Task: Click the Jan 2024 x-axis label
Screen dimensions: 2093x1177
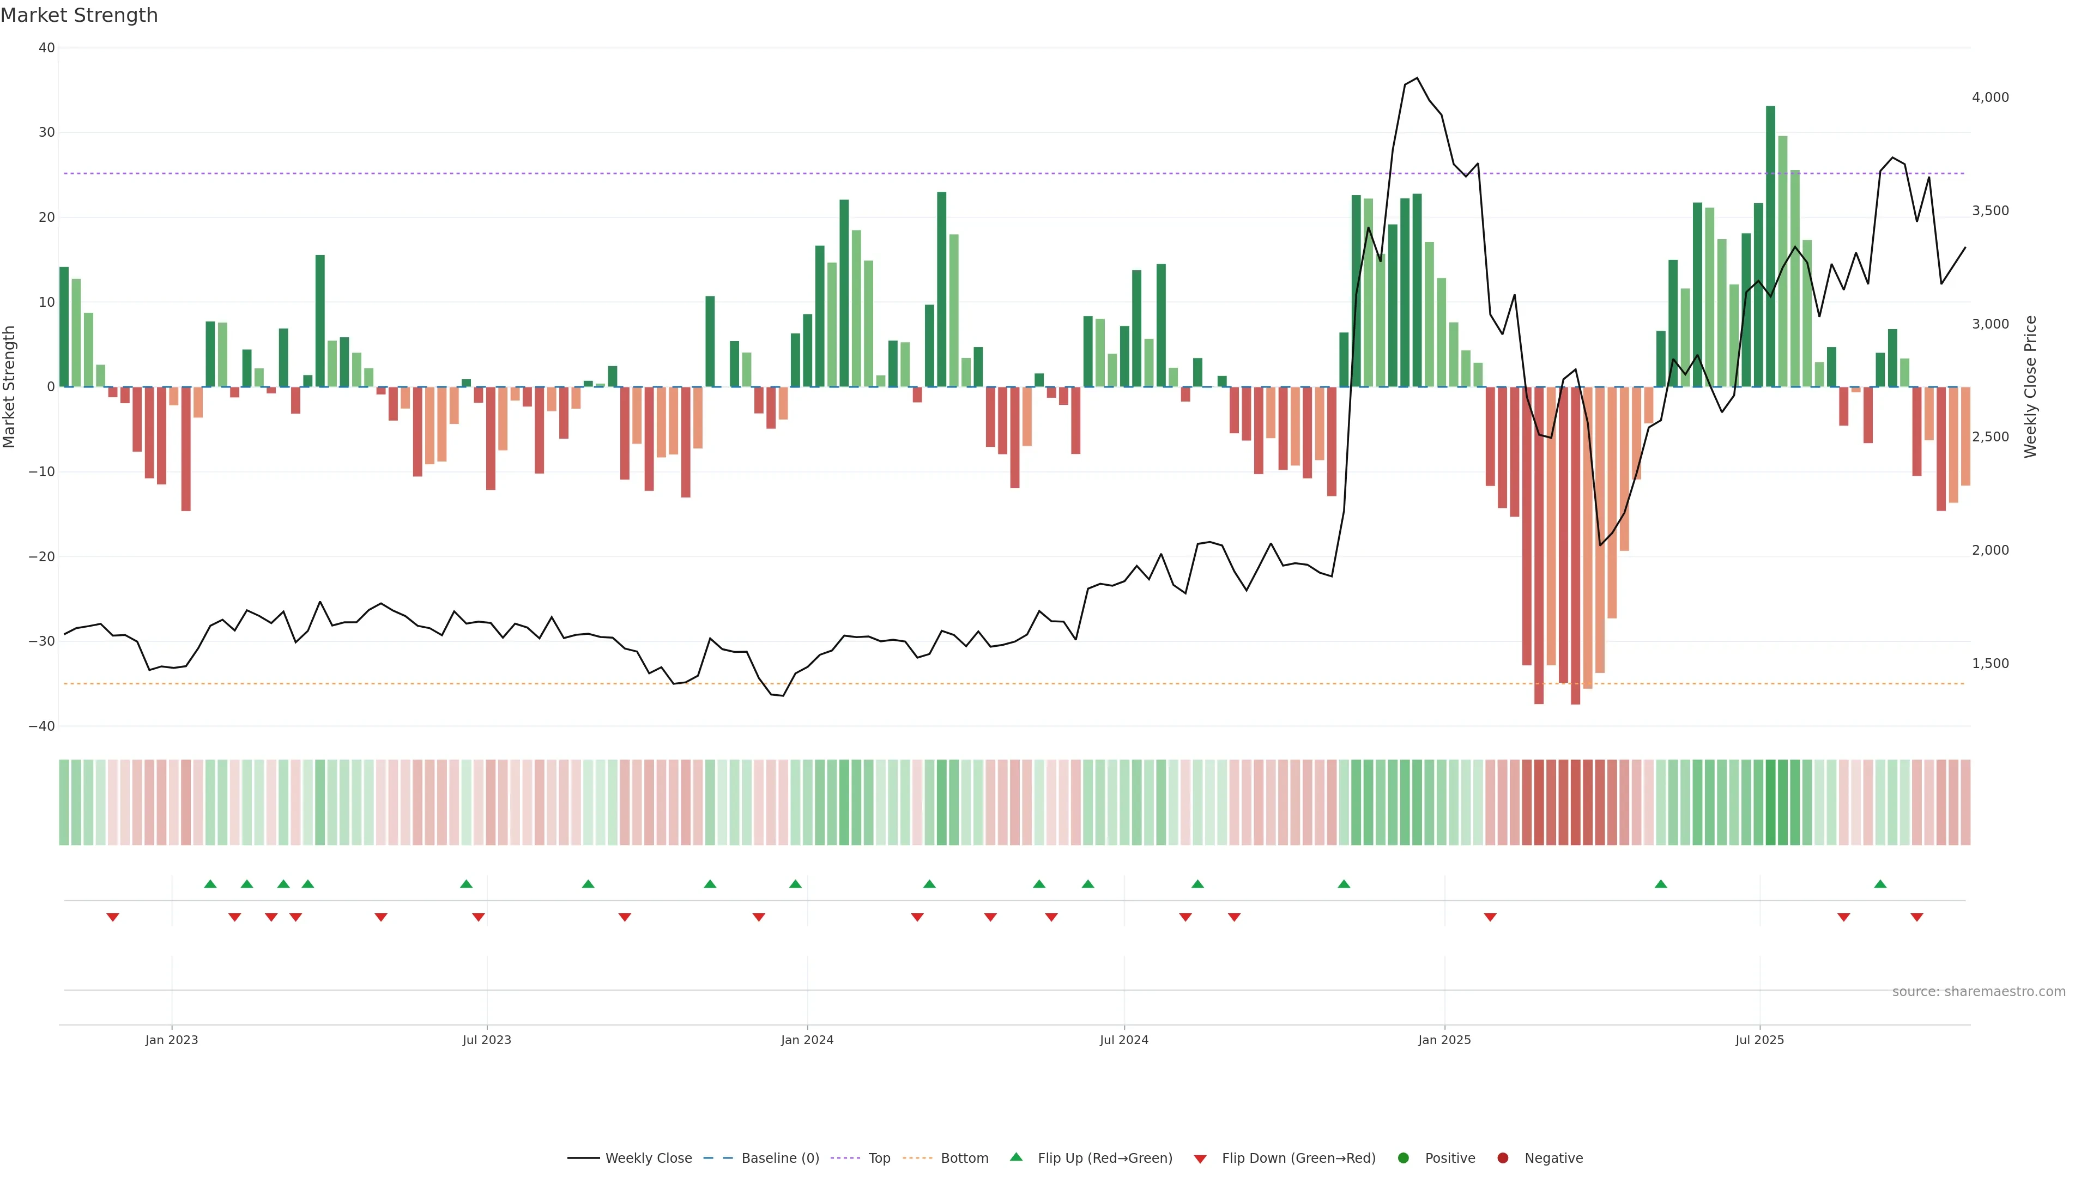Action: point(807,1040)
